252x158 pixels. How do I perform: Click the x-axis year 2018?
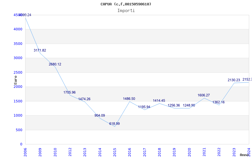[159, 152]
